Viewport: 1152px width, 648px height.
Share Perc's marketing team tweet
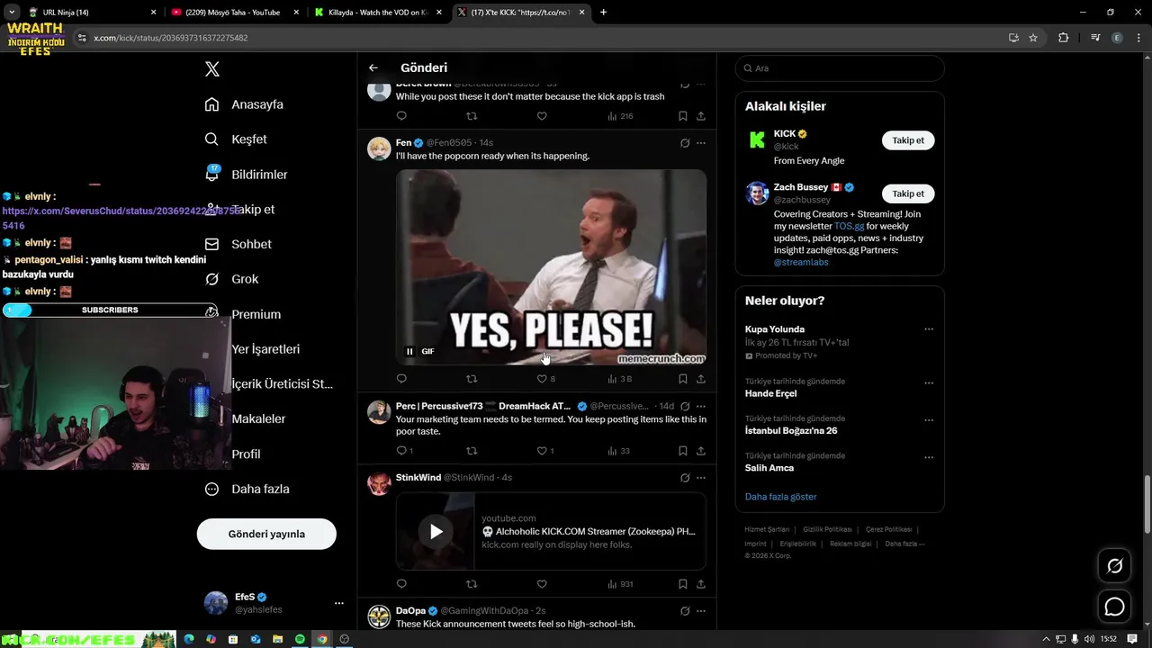701,451
